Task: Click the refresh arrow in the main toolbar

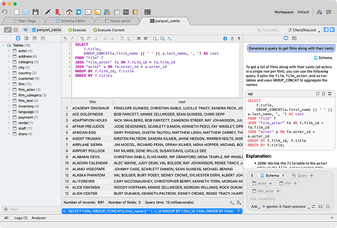Action: tap(5, 12)
